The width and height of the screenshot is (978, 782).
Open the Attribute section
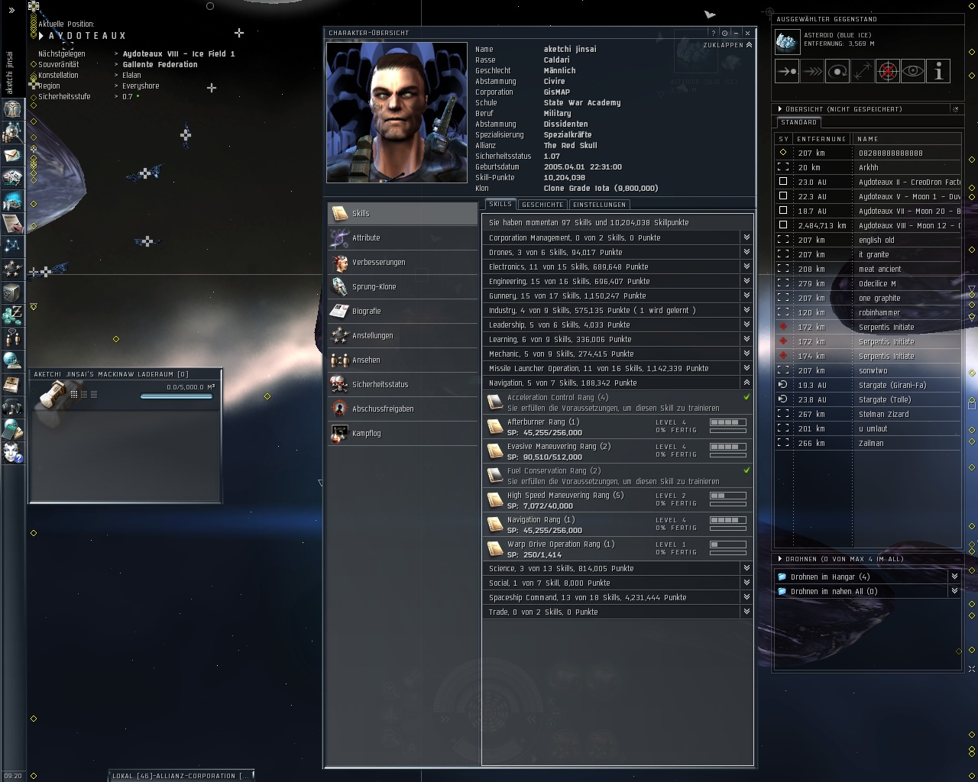point(403,238)
